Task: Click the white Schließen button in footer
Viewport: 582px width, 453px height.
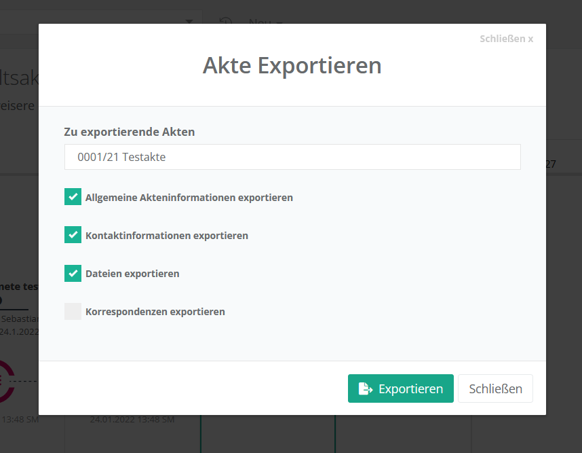Action: click(x=495, y=389)
